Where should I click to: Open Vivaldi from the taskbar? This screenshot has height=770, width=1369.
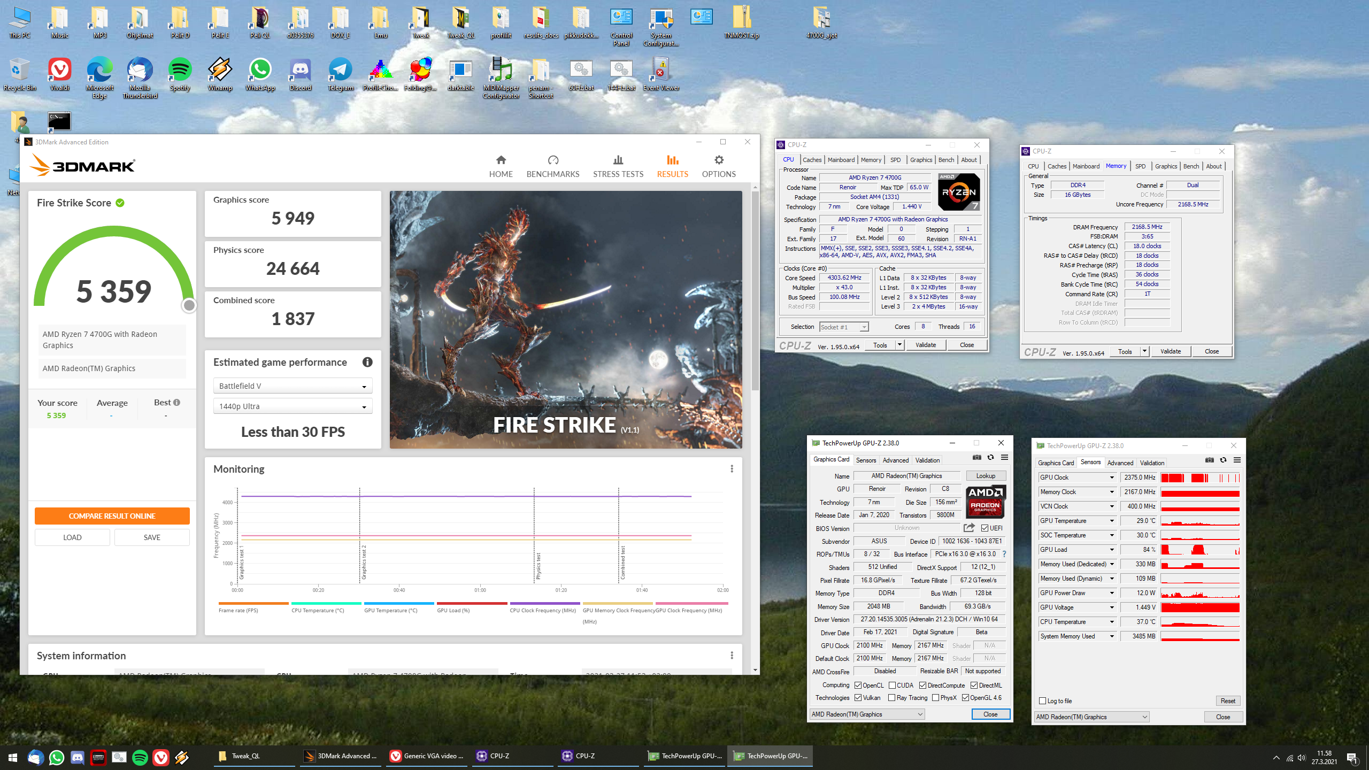pyautogui.click(x=161, y=757)
